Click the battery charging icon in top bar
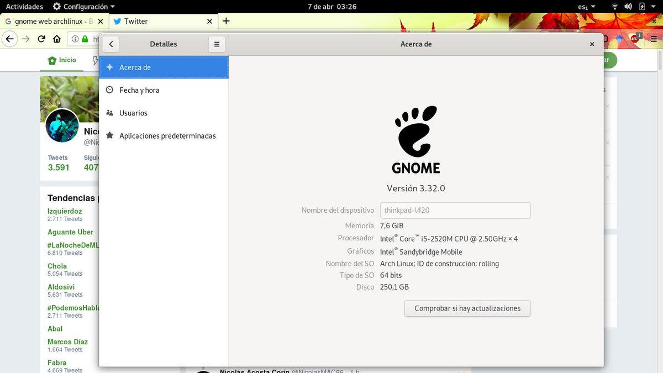 pos(642,7)
